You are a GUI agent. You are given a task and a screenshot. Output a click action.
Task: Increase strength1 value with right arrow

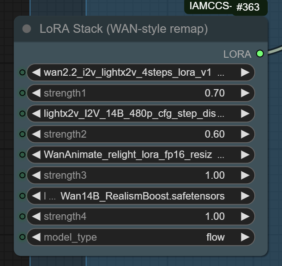245,93
